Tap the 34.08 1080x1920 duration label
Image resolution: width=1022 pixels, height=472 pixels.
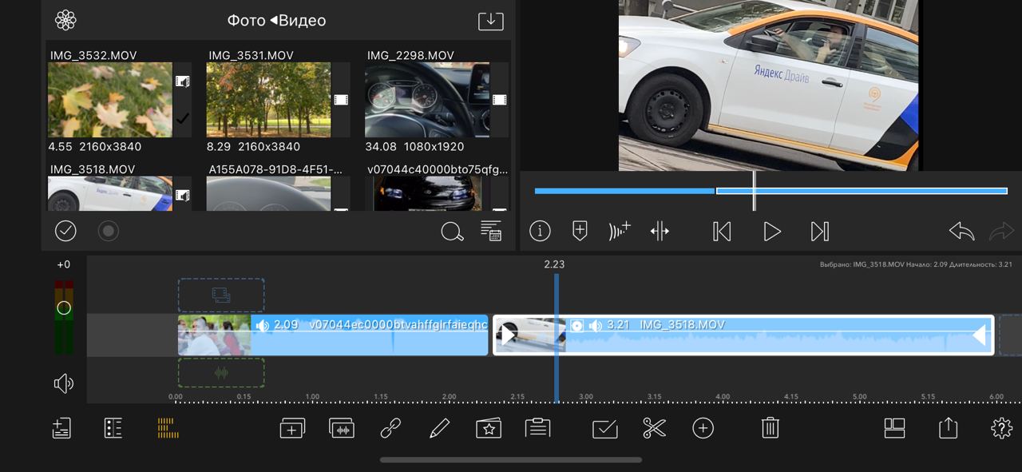[414, 146]
